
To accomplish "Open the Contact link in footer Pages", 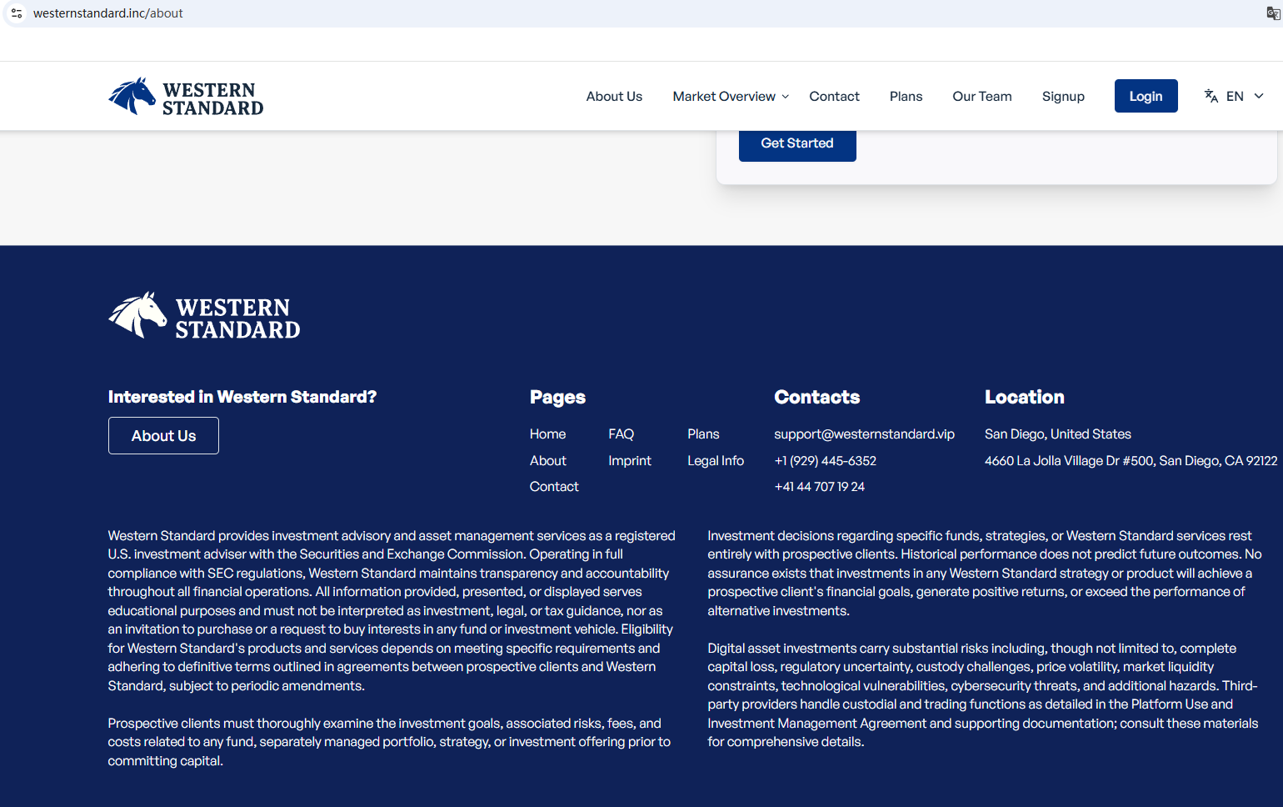I will pyautogui.click(x=554, y=487).
